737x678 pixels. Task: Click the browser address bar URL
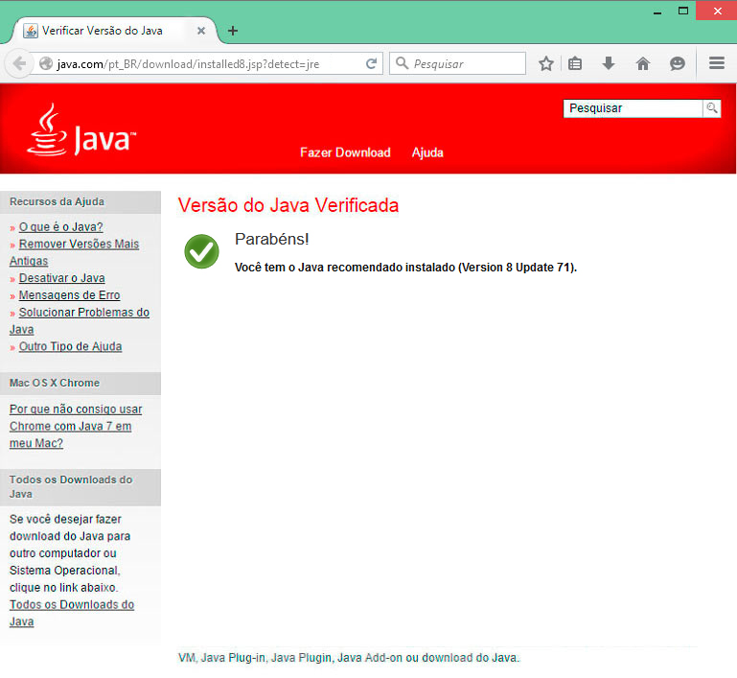click(188, 64)
